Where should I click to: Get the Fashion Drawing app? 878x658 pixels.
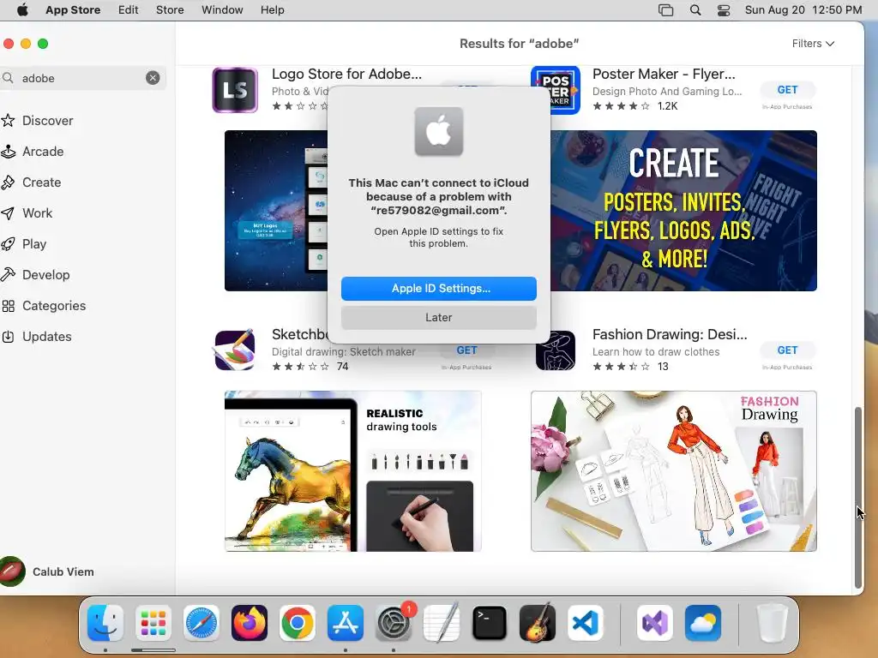point(787,350)
